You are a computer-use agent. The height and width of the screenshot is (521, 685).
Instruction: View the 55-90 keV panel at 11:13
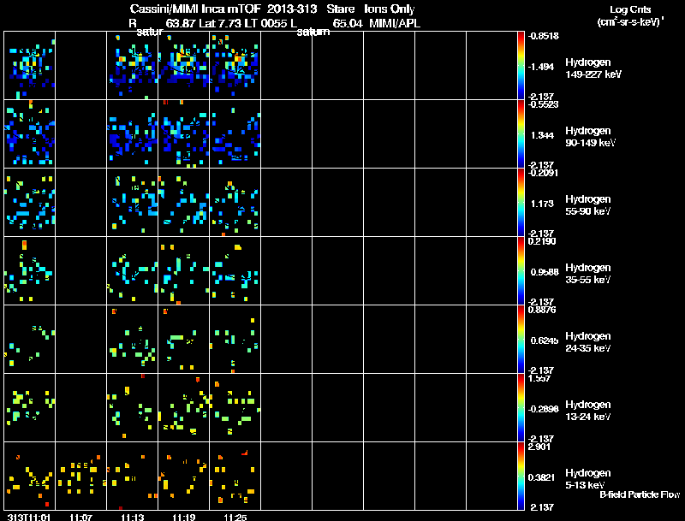[133, 203]
